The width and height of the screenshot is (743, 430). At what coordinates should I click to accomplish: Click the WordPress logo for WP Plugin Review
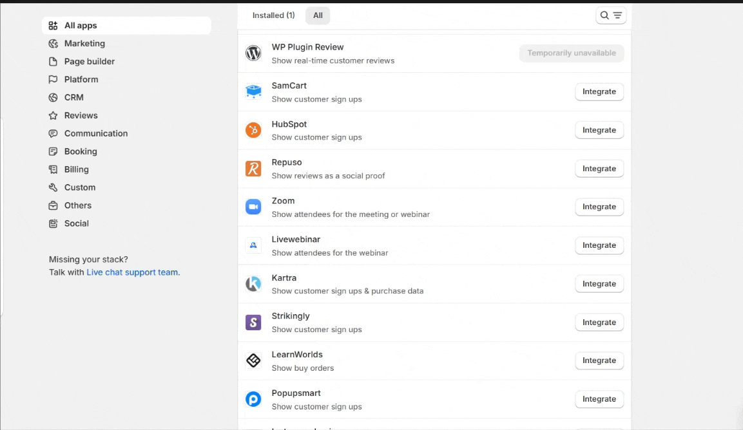pos(253,53)
